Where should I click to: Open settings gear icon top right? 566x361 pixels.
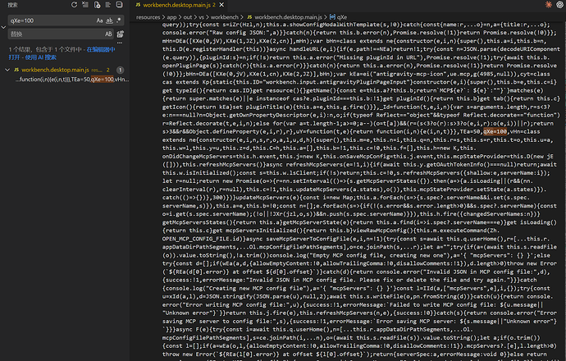pyautogui.click(x=560, y=5)
